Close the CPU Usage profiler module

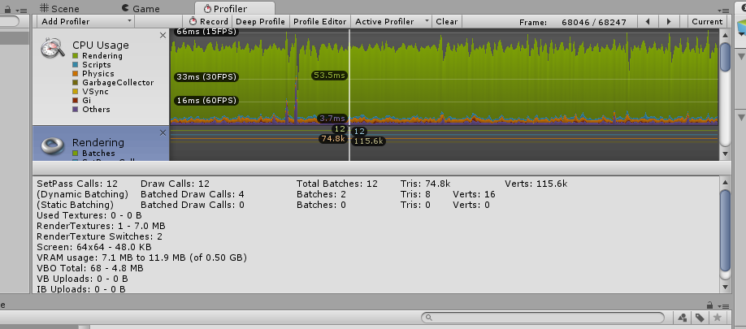pos(163,35)
